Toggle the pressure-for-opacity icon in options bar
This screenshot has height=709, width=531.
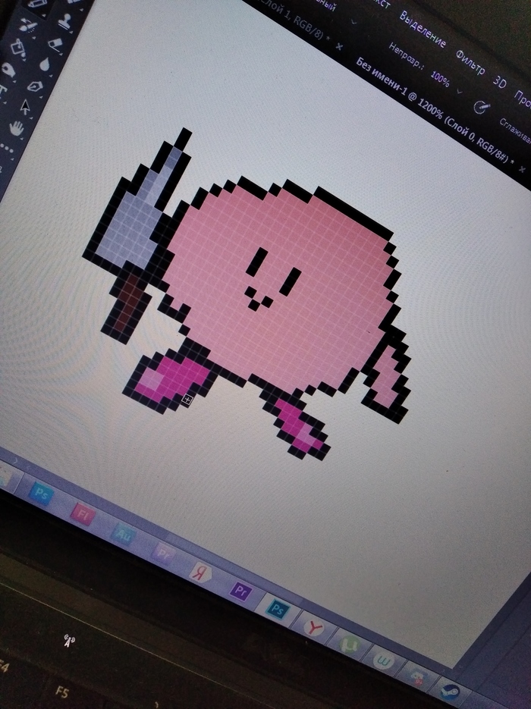tap(481, 107)
